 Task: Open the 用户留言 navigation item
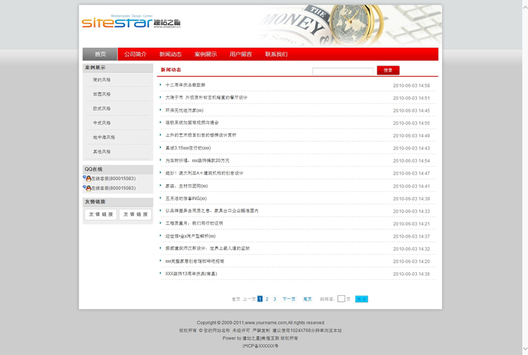coord(240,54)
